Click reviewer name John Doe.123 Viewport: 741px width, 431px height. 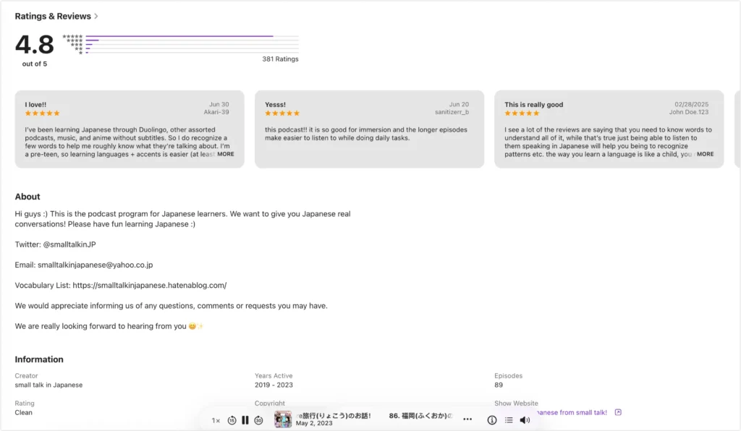(x=689, y=112)
